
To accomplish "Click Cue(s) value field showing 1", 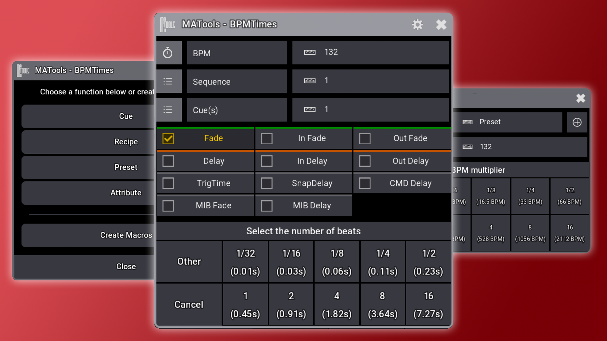I will pos(371,110).
